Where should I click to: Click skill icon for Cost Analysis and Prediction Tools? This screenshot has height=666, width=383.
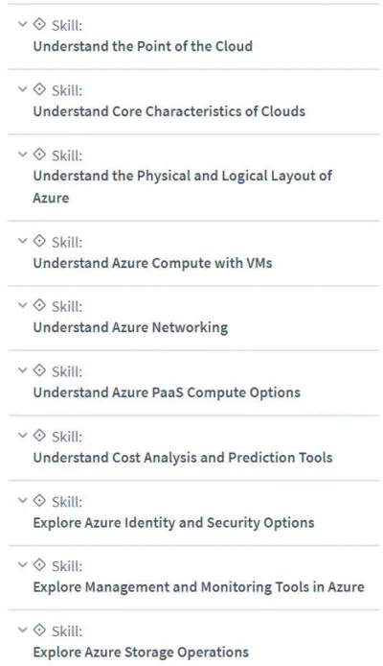tap(39, 436)
